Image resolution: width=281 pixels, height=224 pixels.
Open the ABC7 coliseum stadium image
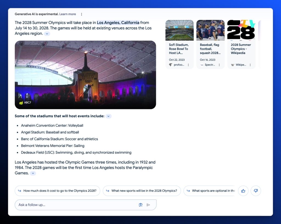click(85, 75)
